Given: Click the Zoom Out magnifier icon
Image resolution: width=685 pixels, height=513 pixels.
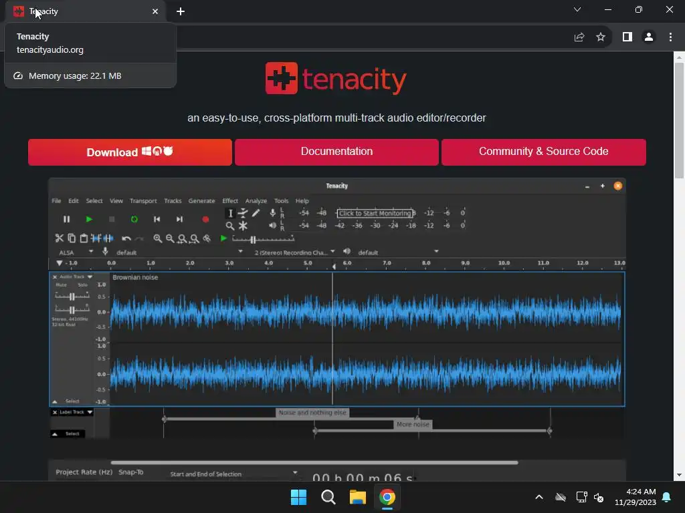Looking at the screenshot, I should (x=170, y=238).
